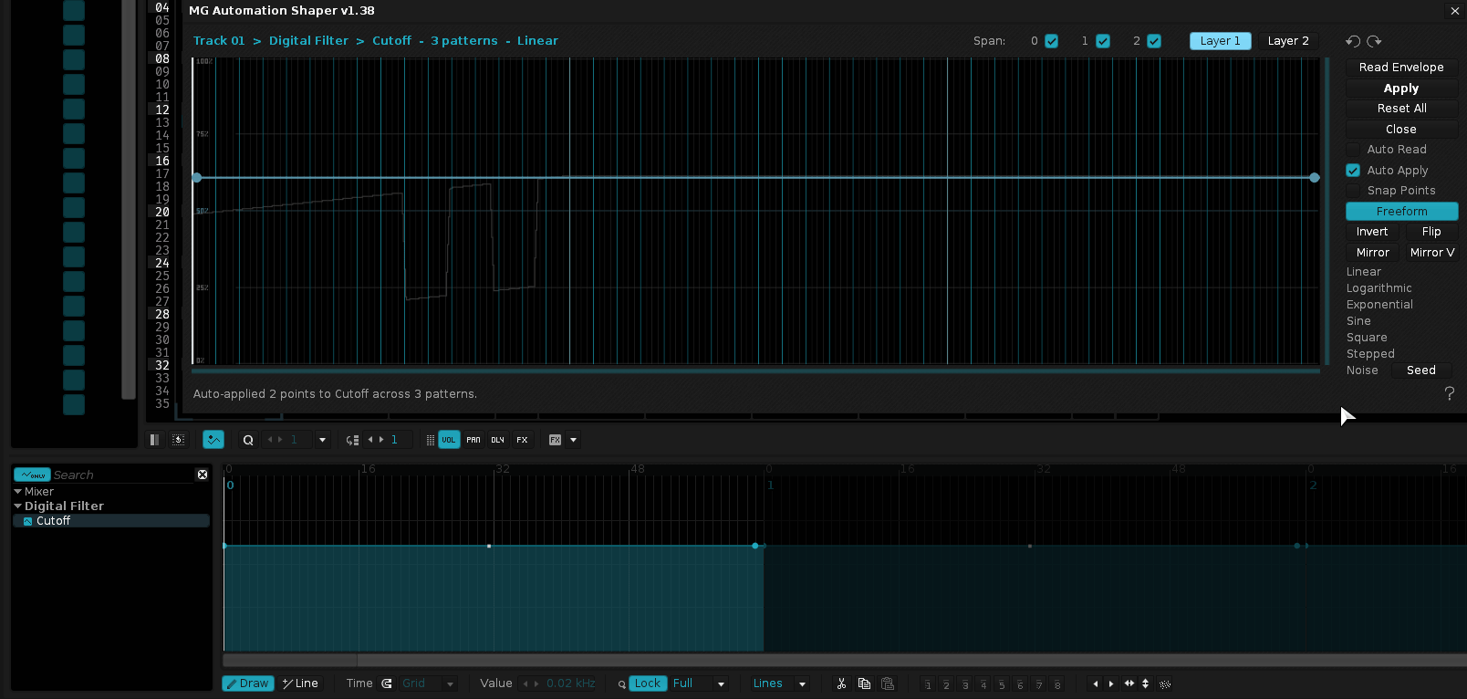The image size is (1467, 699).
Task: Click the pattern wrap icon near pause
Action: point(179,440)
